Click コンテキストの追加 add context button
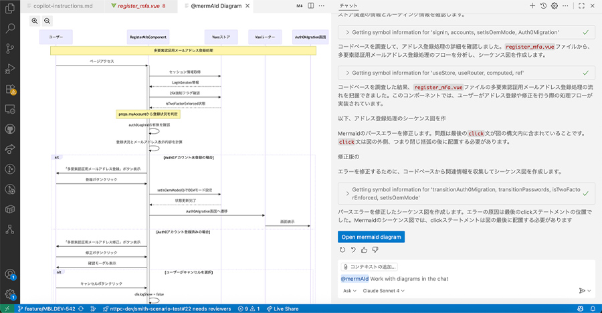Image resolution: width=602 pixels, height=313 pixels. click(x=369, y=267)
